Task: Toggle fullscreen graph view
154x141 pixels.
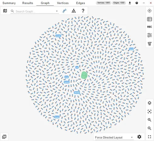Action: (149, 137)
